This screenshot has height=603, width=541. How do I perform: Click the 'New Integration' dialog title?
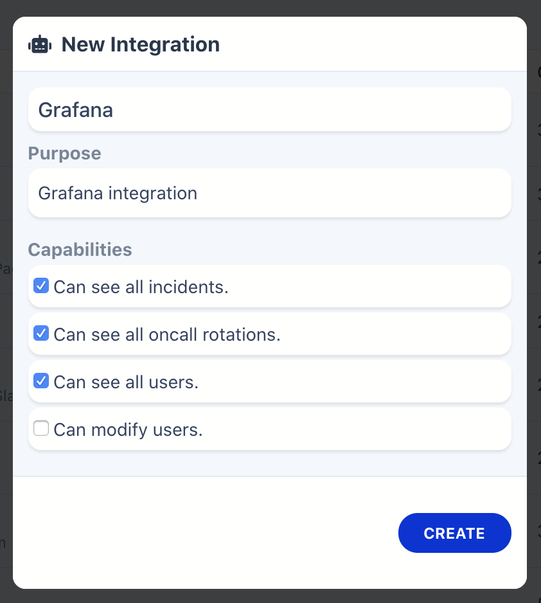140,44
